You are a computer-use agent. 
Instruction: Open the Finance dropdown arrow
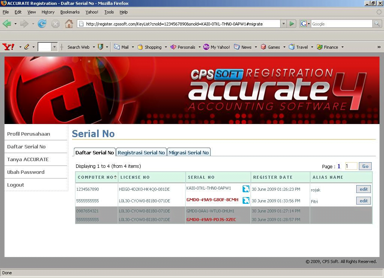tap(342, 47)
